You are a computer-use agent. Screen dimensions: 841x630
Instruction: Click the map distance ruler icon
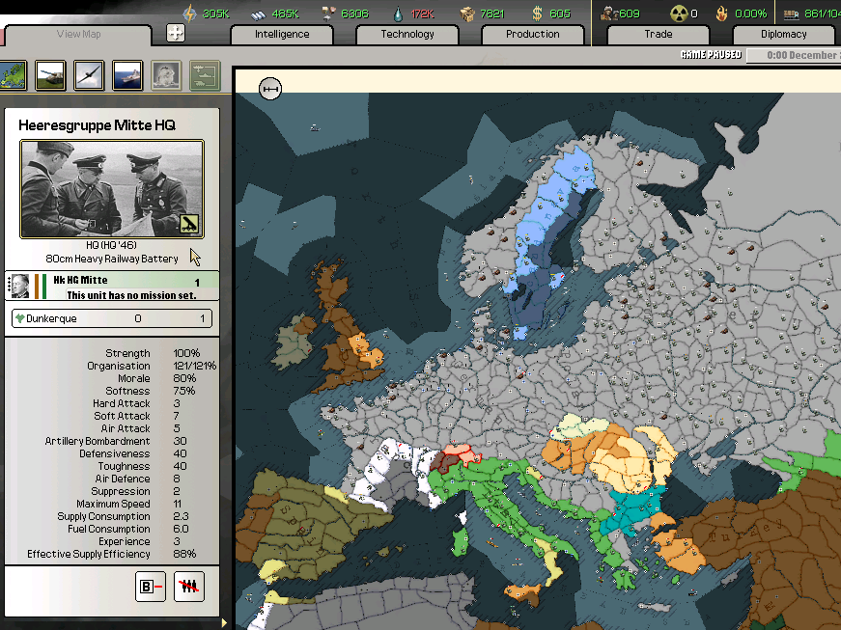point(270,90)
